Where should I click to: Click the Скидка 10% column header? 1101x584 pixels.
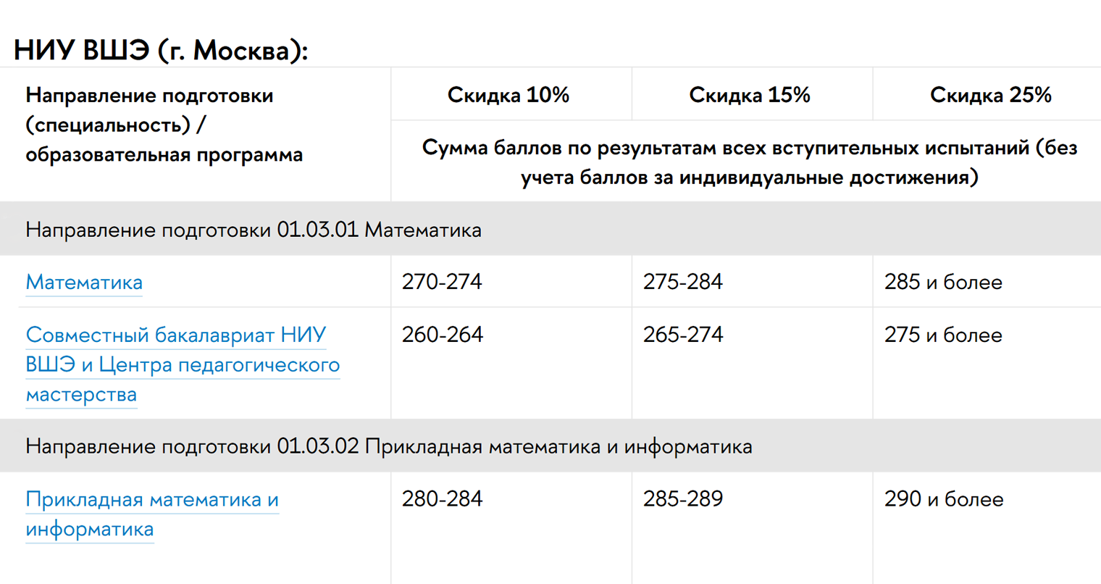[x=508, y=95]
